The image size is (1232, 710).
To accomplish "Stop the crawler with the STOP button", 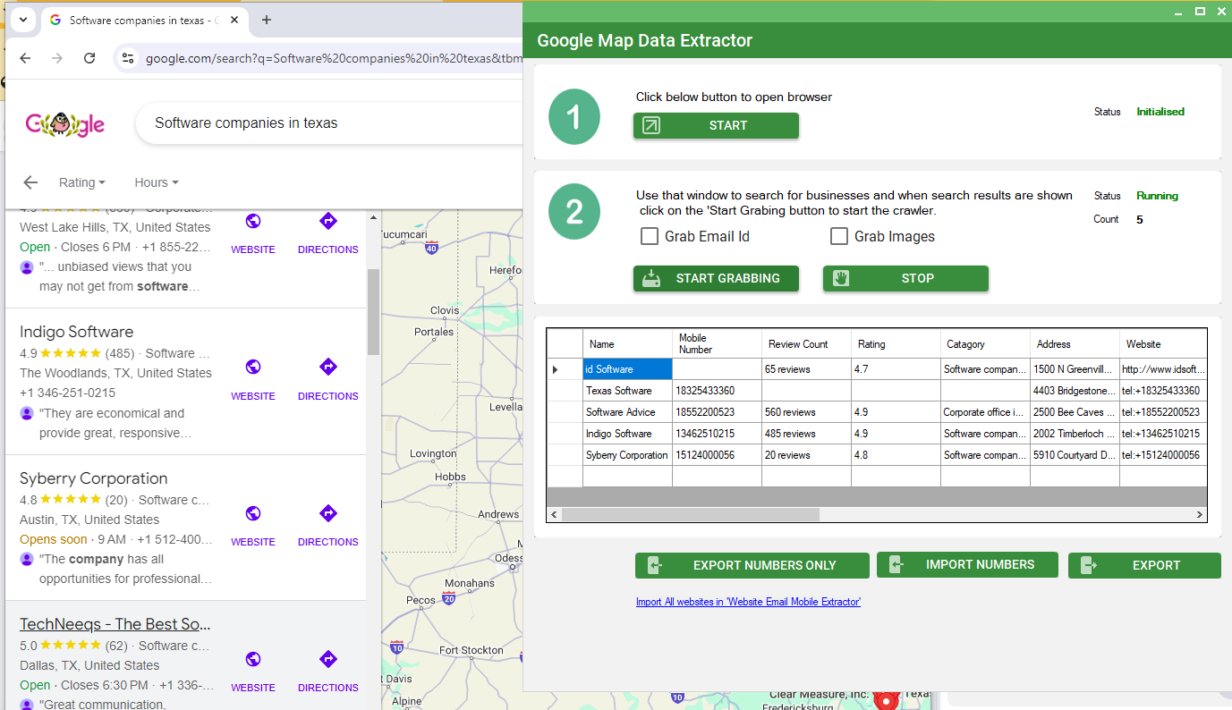I will tap(905, 278).
